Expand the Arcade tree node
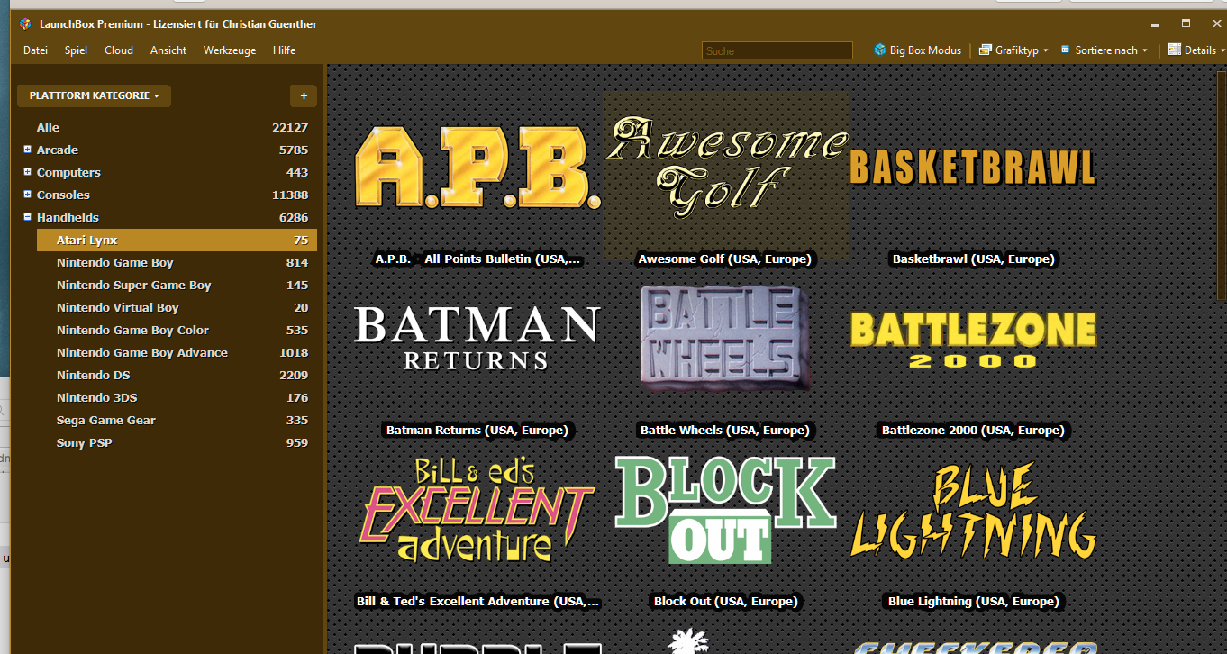Screen dimensions: 1227x654 28,150
